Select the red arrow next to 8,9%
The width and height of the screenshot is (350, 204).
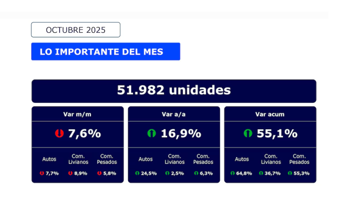pos(70,173)
